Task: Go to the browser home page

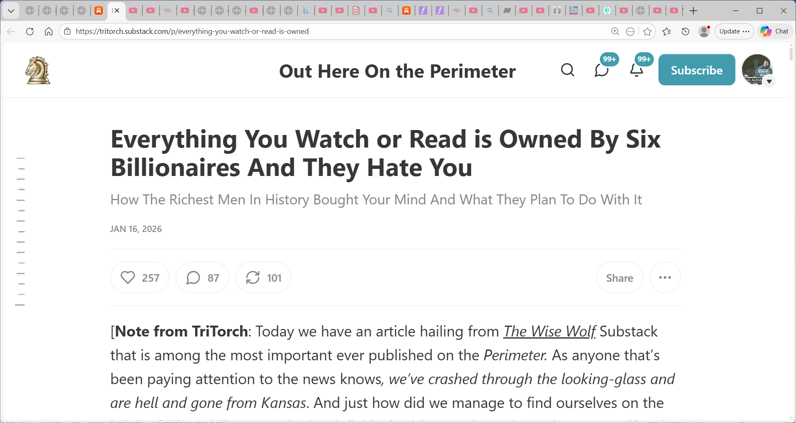Action: click(49, 31)
